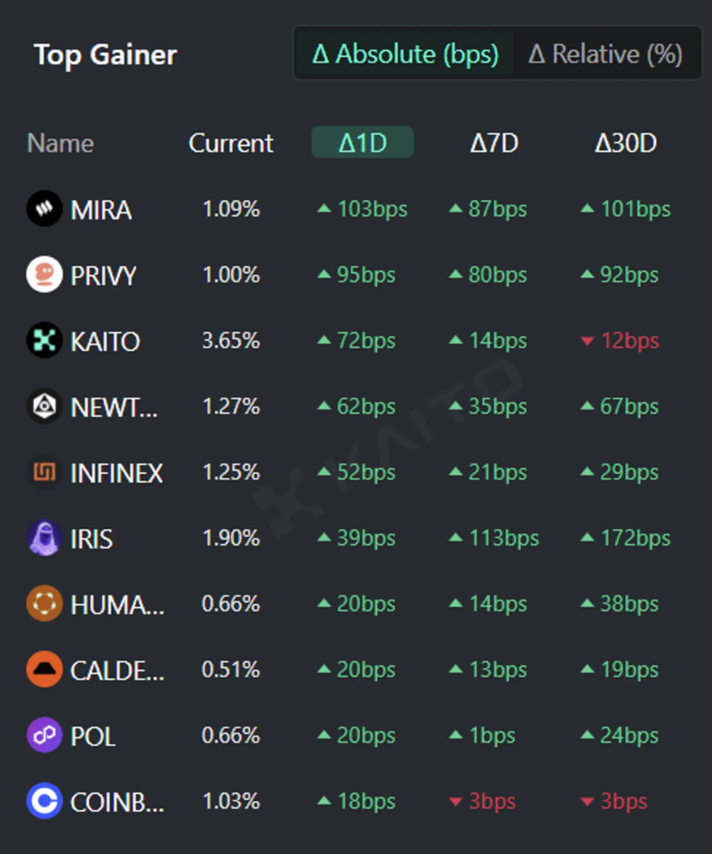Open the IRIS name link
Image resolution: width=712 pixels, height=854 pixels.
click(92, 539)
